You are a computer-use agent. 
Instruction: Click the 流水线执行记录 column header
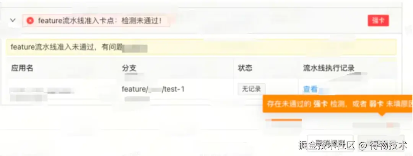(329, 68)
